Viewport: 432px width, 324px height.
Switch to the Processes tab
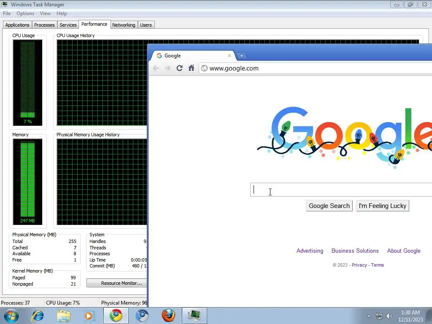pyautogui.click(x=44, y=25)
